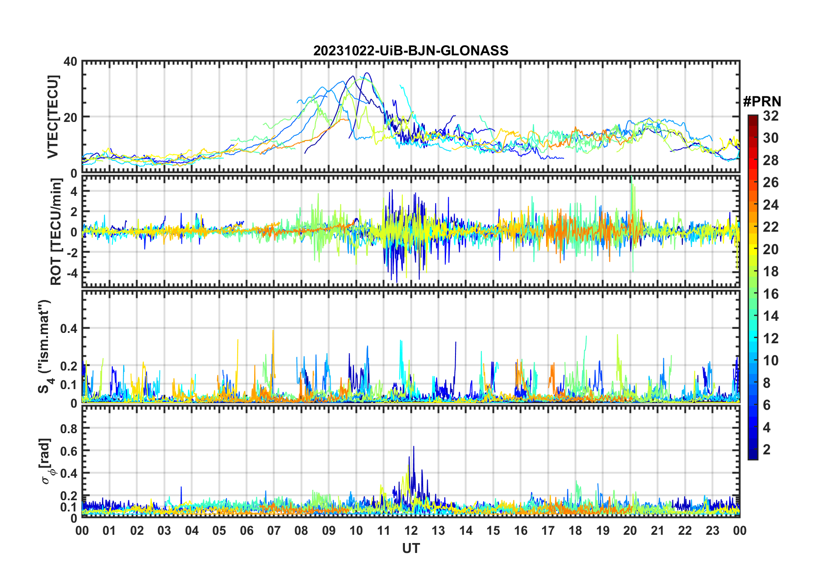Viewport: 822px width, 575px height.
Task: Select the ROT [TECU/min] y-axis label
Action: 56,232
